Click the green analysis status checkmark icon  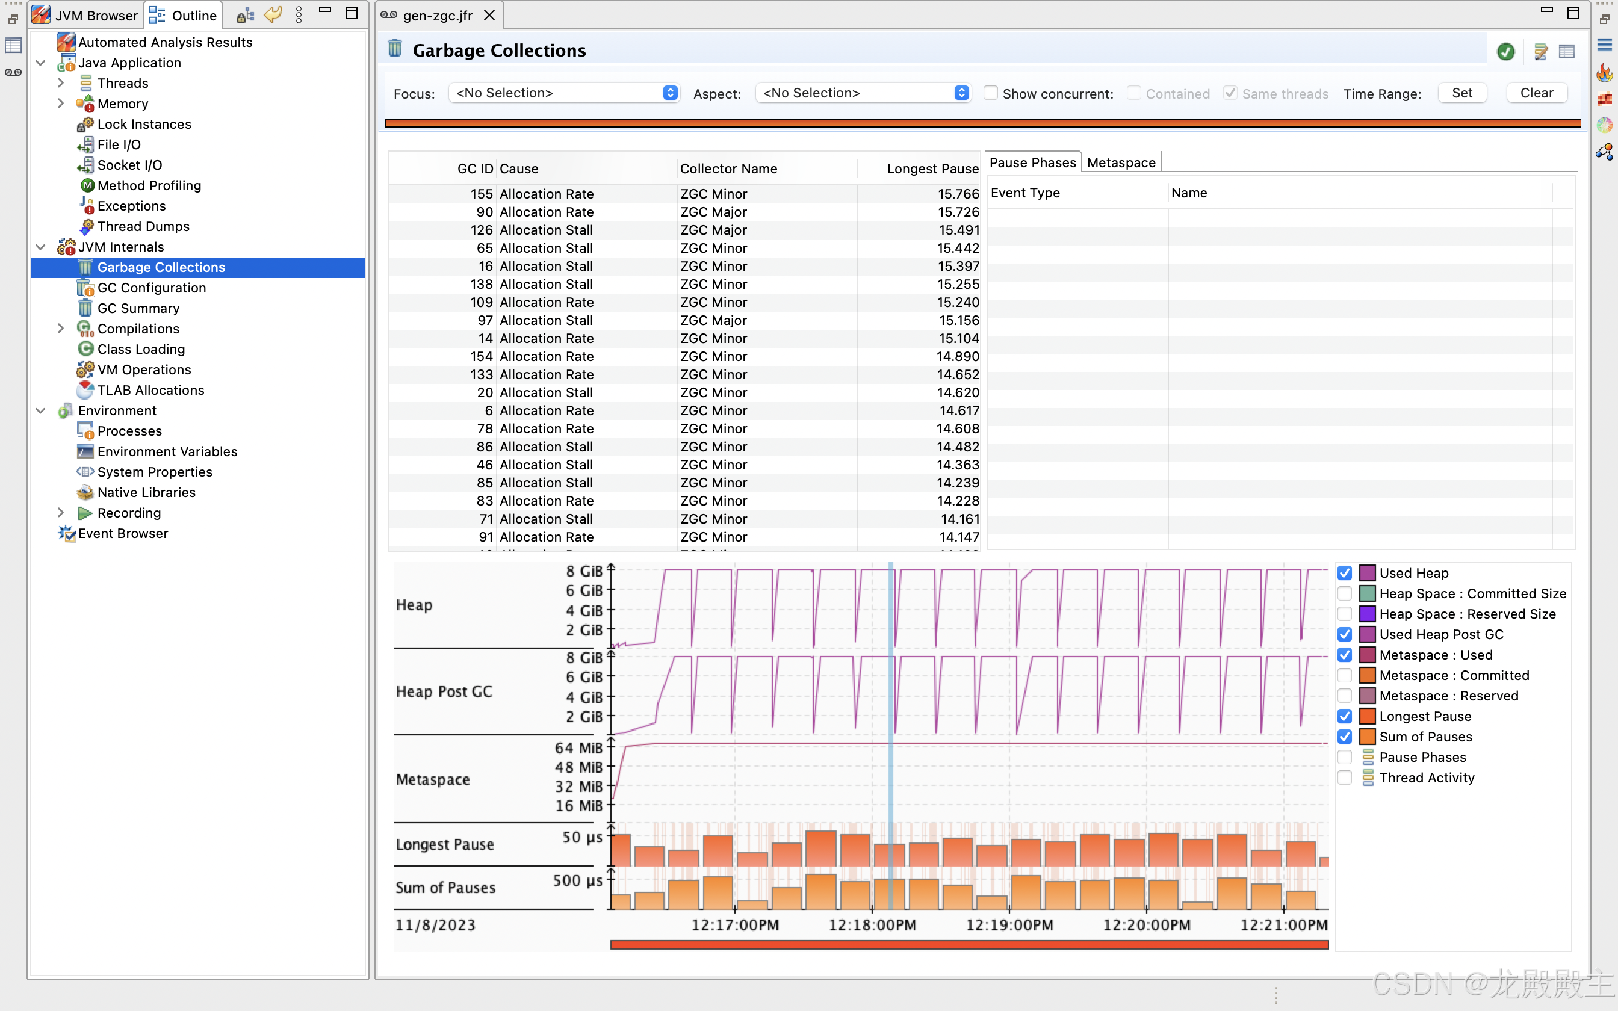pos(1505,52)
